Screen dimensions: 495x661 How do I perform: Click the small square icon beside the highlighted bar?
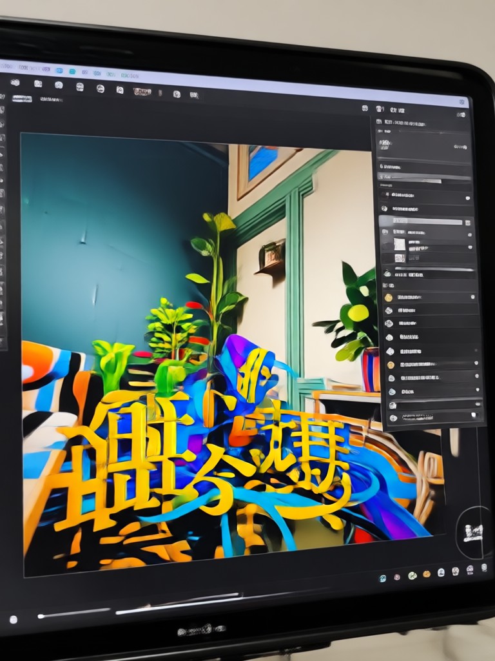467,223
